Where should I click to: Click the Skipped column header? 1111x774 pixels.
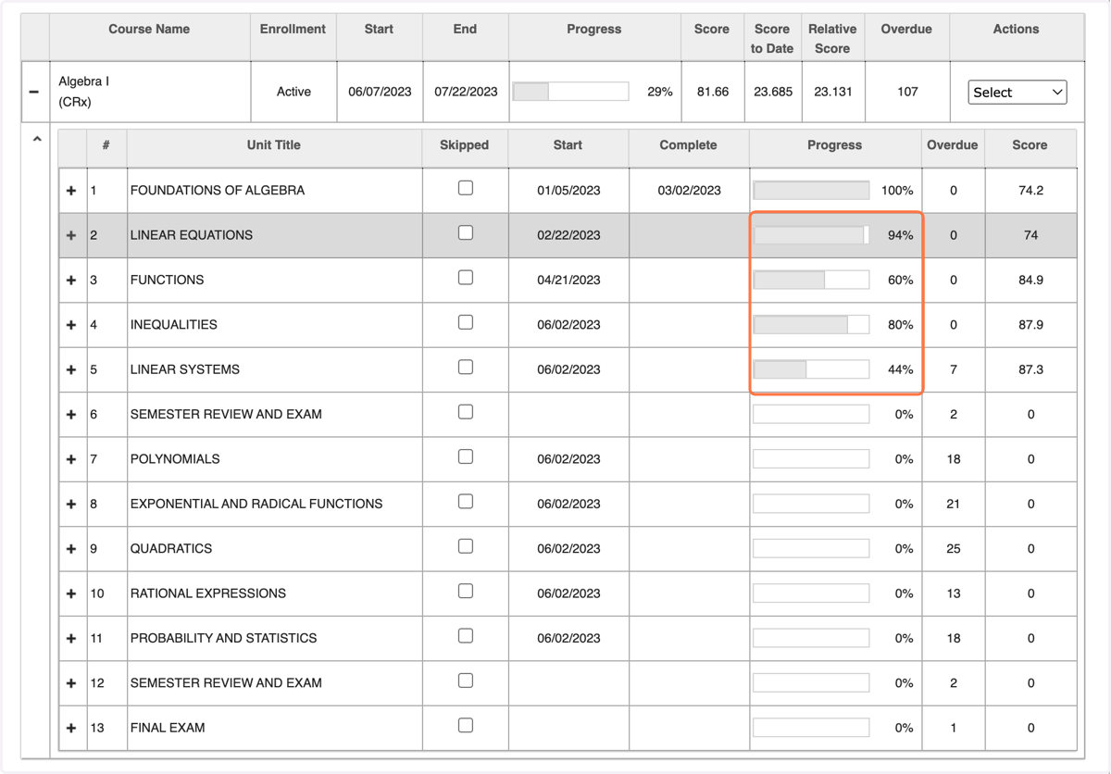pos(465,145)
